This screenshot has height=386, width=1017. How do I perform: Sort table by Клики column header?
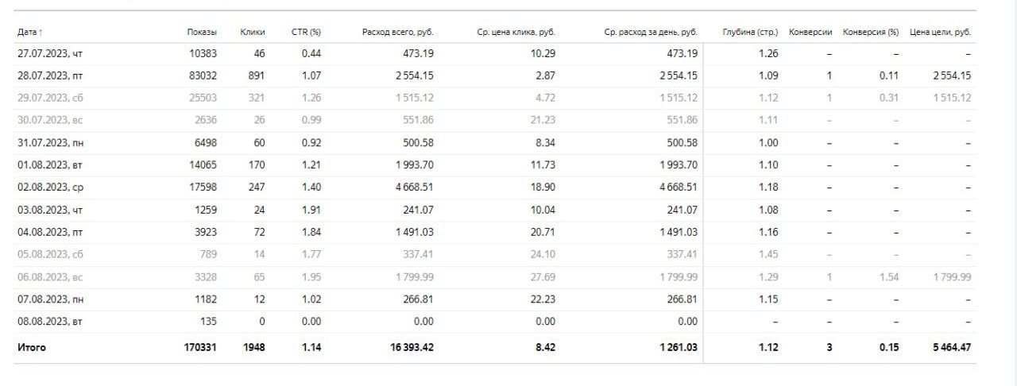(253, 33)
